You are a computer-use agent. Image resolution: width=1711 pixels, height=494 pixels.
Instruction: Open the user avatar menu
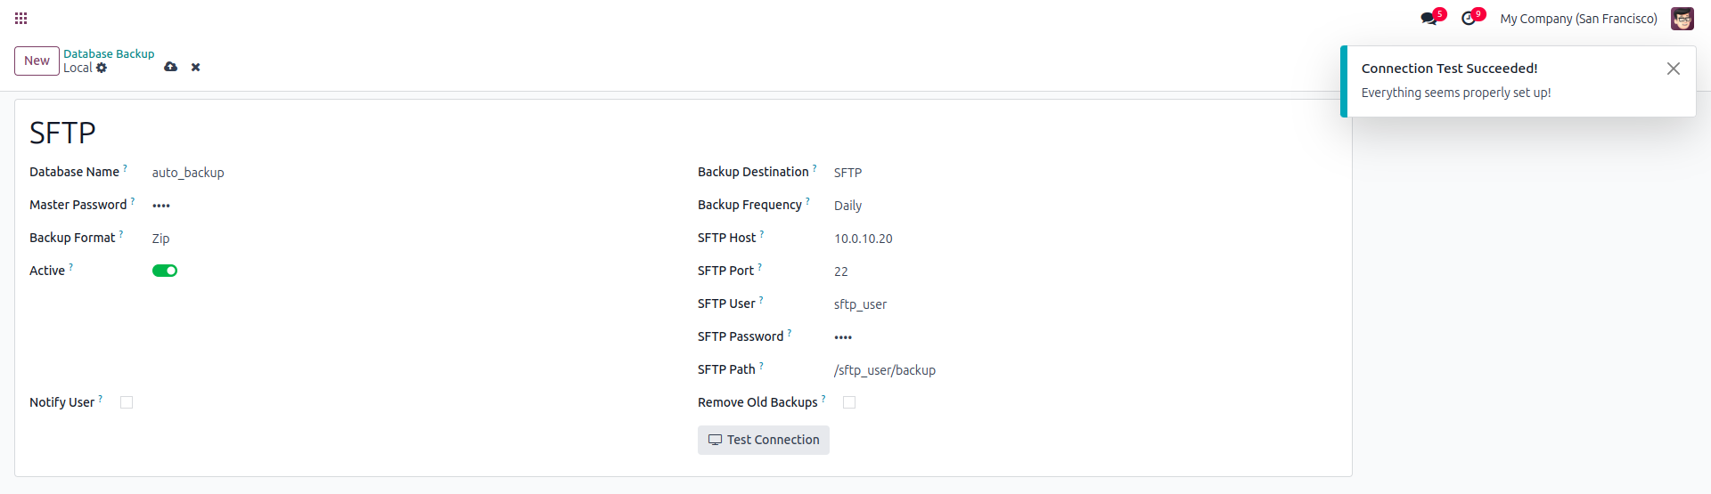1682,19
